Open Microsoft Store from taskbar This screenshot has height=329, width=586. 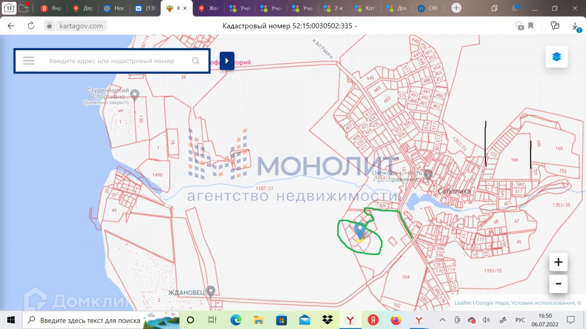pos(282,320)
